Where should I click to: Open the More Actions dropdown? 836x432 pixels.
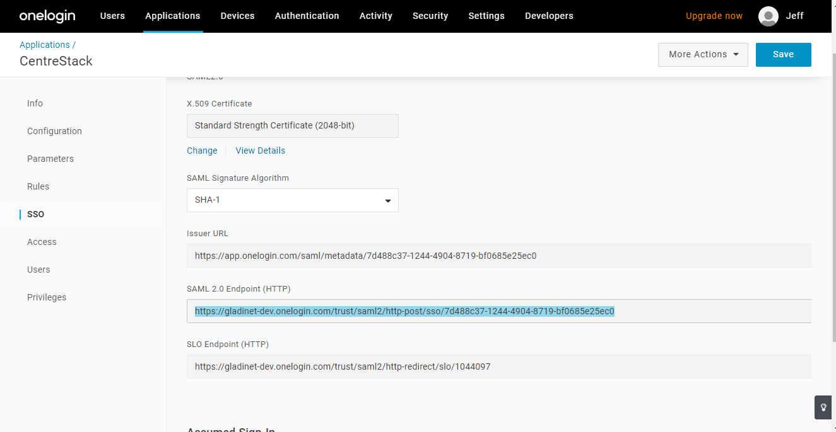703,55
